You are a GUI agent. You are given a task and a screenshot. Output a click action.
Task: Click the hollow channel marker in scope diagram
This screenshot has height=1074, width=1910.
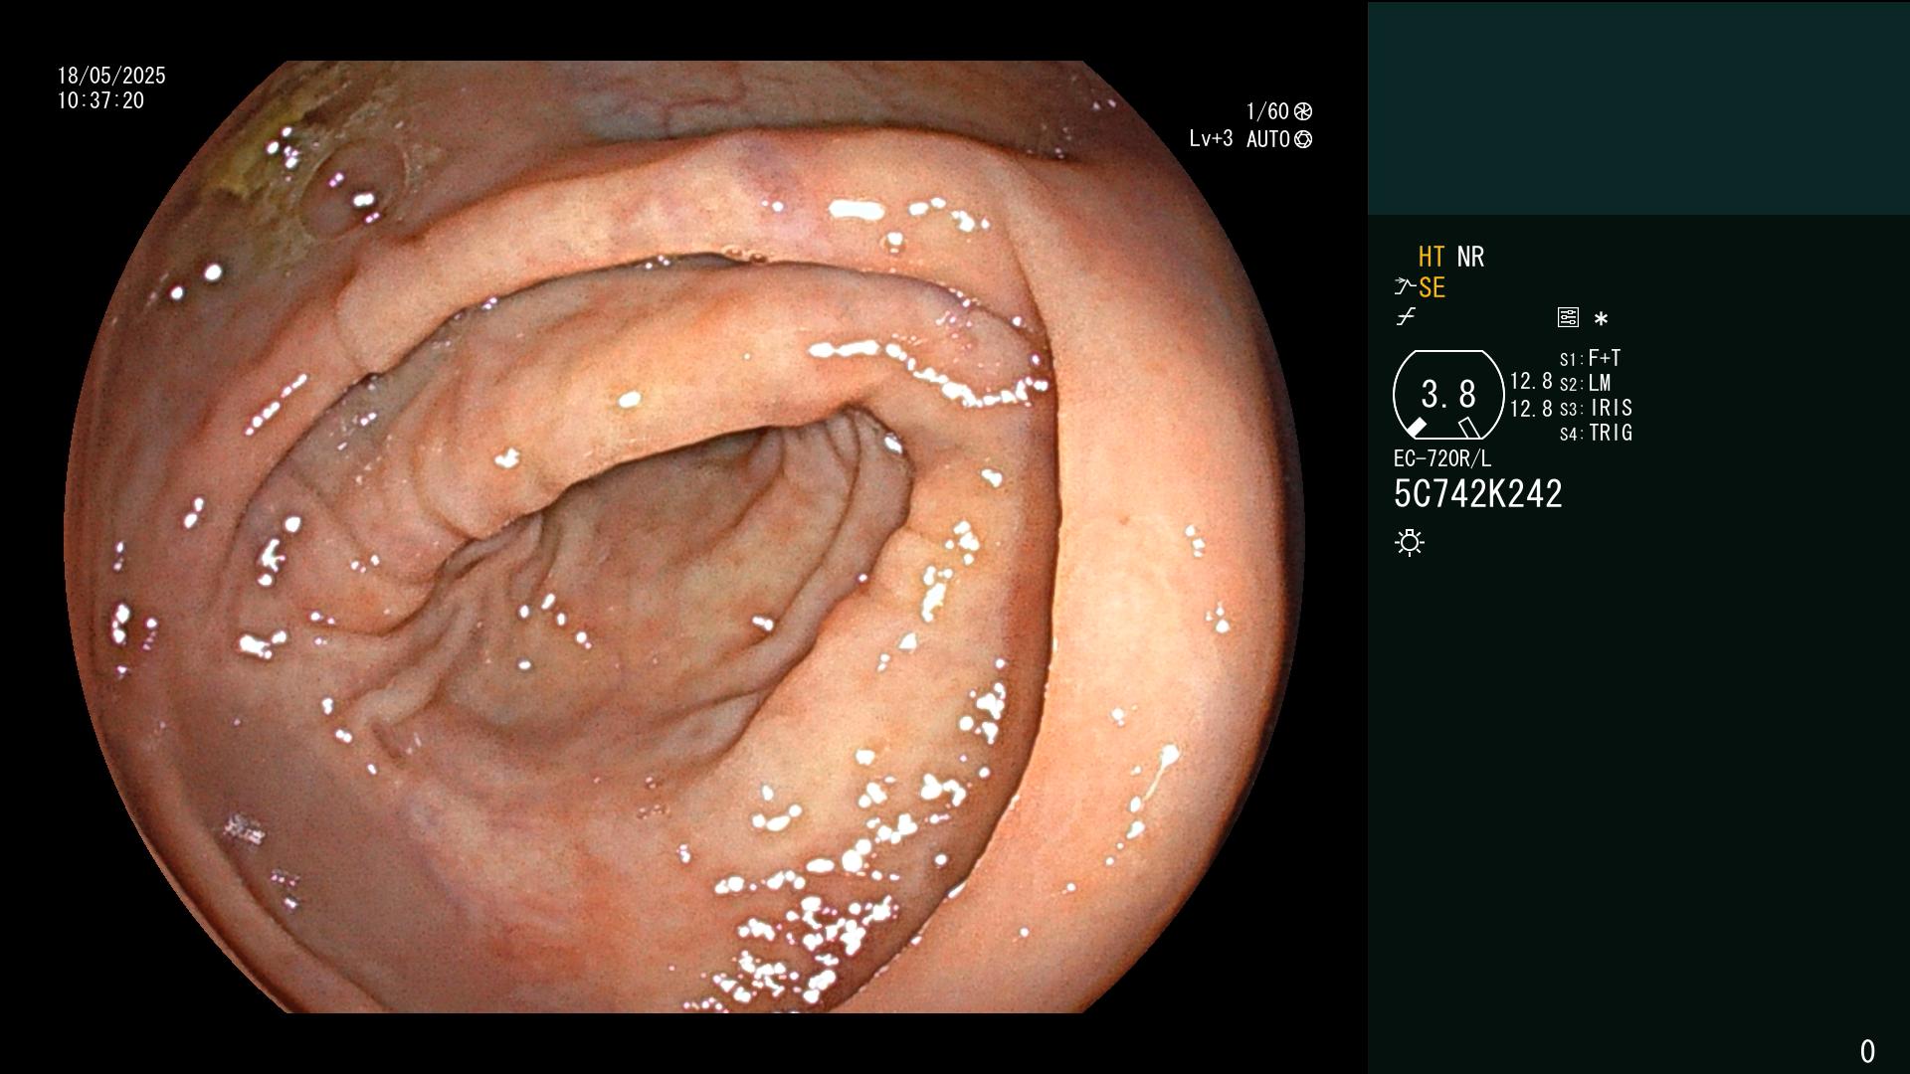tap(1468, 428)
